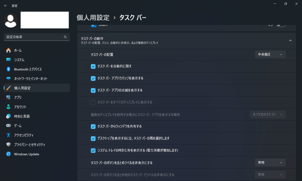The height and width of the screenshot is (181, 302).
Task: Toggle デスクトップを表示するには checkbox
Action: pyautogui.click(x=93, y=139)
